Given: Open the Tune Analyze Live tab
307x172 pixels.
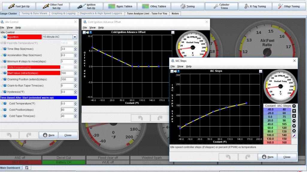Looking at the screenshot, I should (147, 14).
